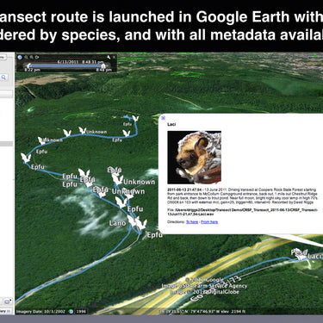The width and height of the screenshot is (323, 323).
Task: Click the left time slider handle at 8:22 pm
Action: 28,66
